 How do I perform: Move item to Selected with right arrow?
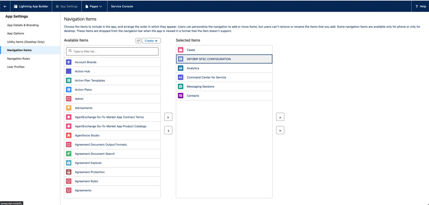(x=168, y=117)
